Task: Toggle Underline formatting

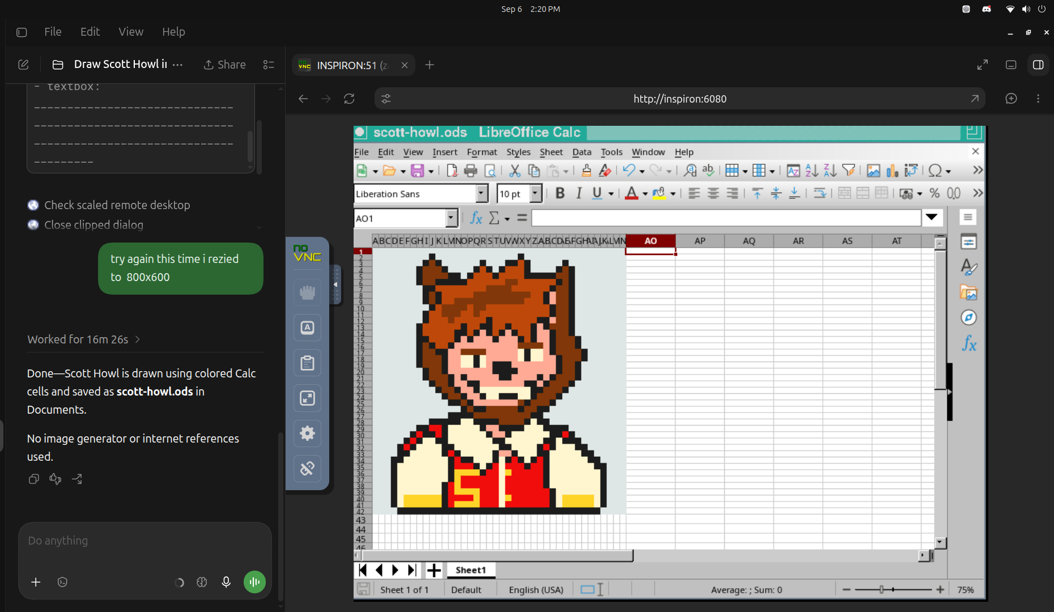Action: click(597, 193)
